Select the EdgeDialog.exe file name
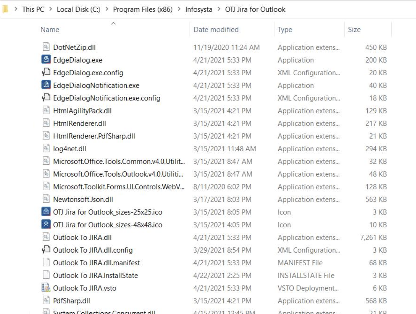 (x=78, y=60)
